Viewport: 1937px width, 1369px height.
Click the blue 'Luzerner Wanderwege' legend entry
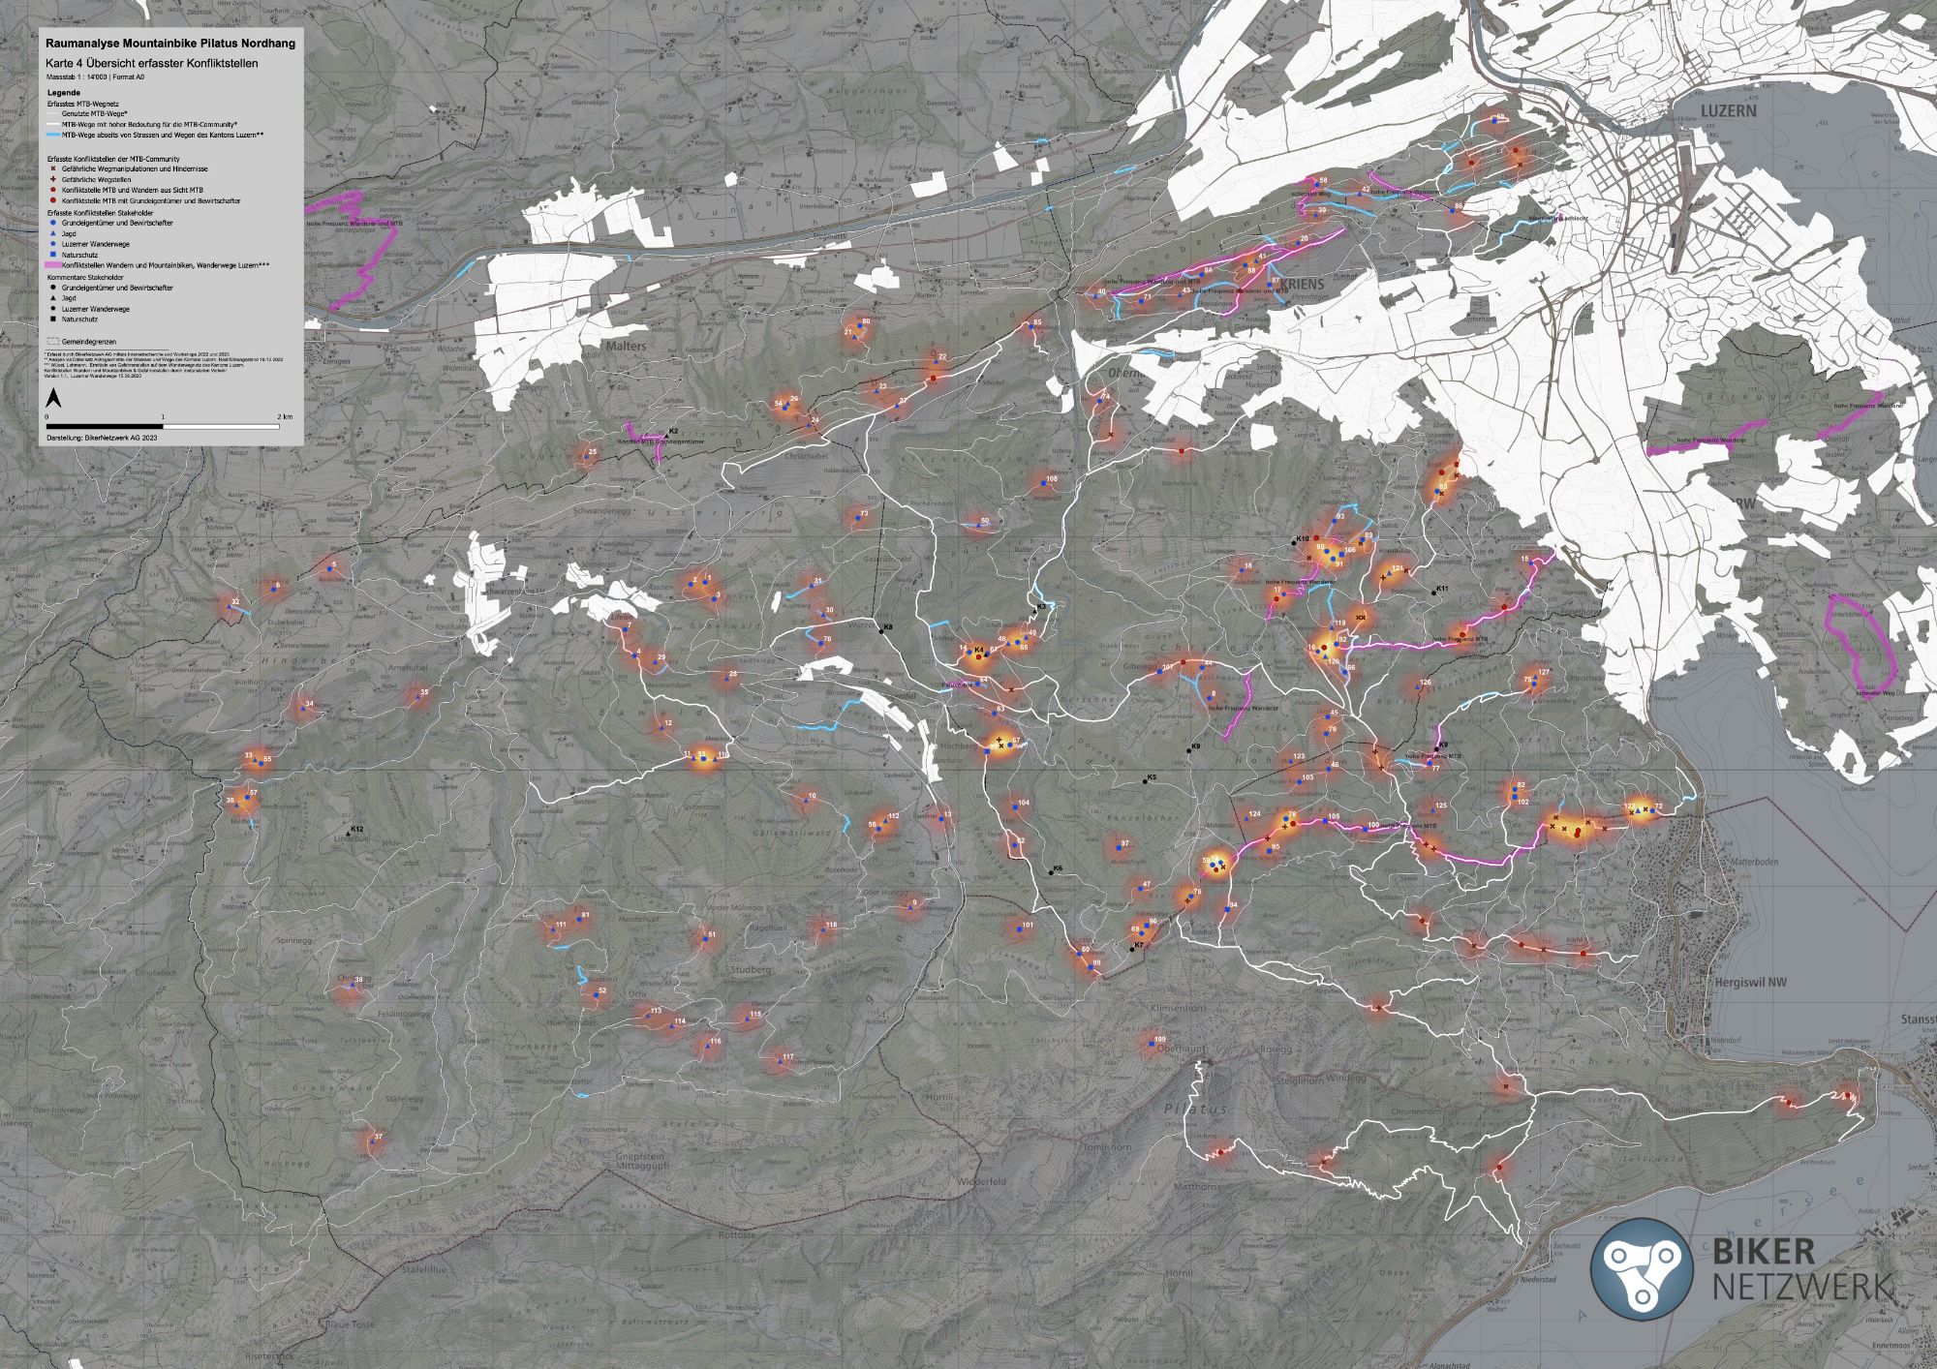click(x=96, y=244)
